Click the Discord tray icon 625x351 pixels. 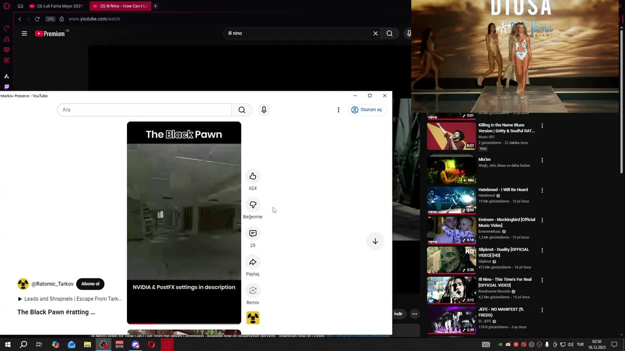tap(508, 345)
